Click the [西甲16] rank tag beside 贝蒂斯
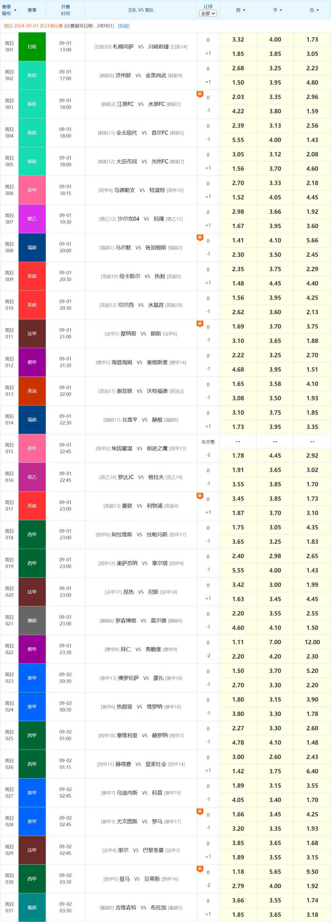This screenshot has height=922, width=331. [169, 879]
